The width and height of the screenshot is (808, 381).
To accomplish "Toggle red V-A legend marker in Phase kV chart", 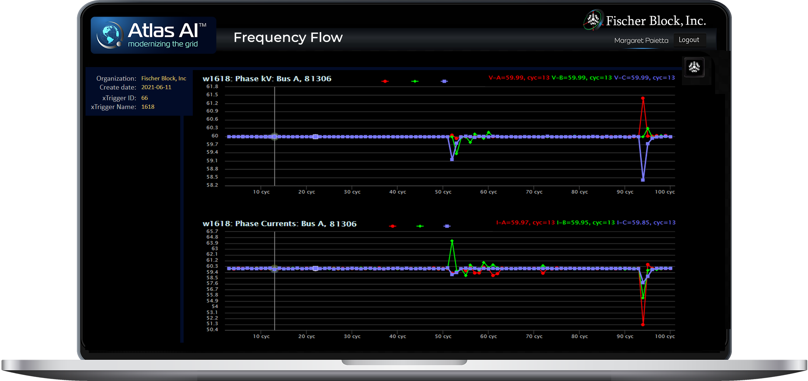I will click(385, 81).
